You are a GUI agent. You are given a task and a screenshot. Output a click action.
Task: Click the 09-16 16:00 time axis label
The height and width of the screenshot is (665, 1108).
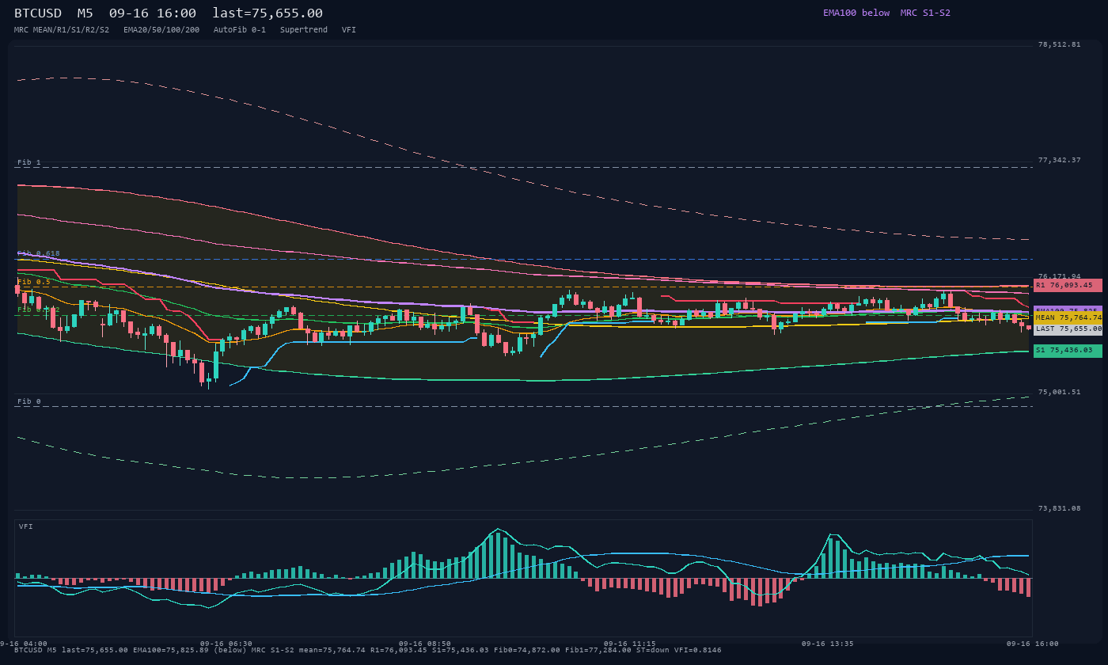click(1033, 644)
